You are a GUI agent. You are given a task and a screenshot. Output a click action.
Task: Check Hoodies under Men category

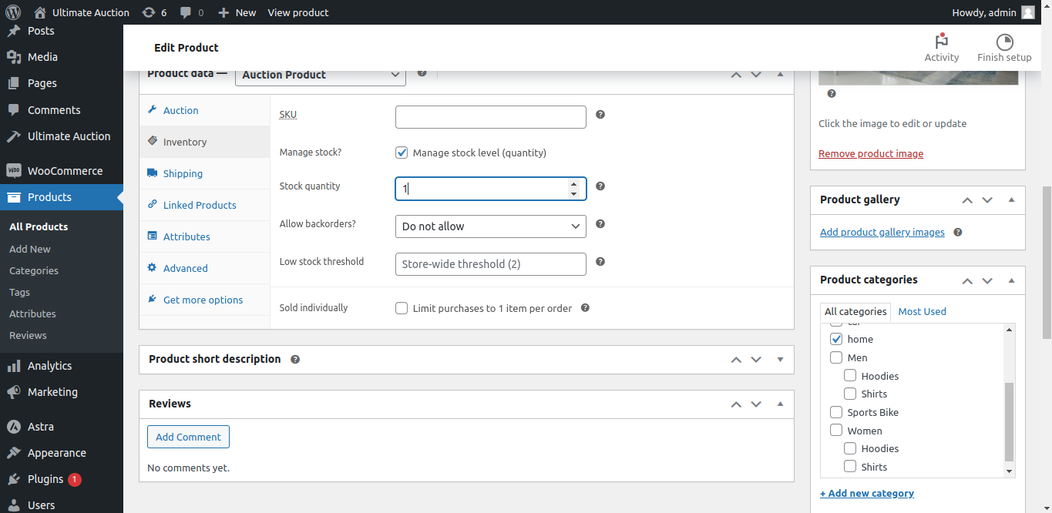point(850,376)
